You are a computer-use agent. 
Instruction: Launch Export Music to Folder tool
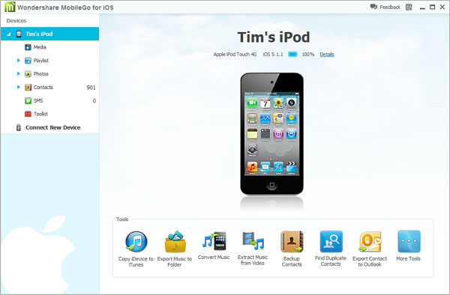(x=175, y=249)
